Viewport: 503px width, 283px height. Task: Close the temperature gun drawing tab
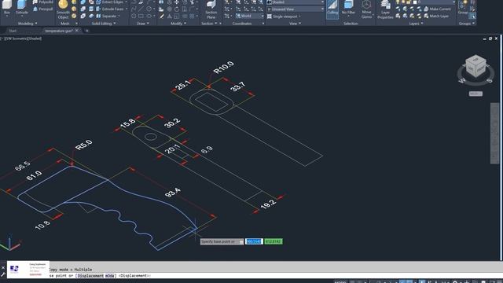coord(77,31)
